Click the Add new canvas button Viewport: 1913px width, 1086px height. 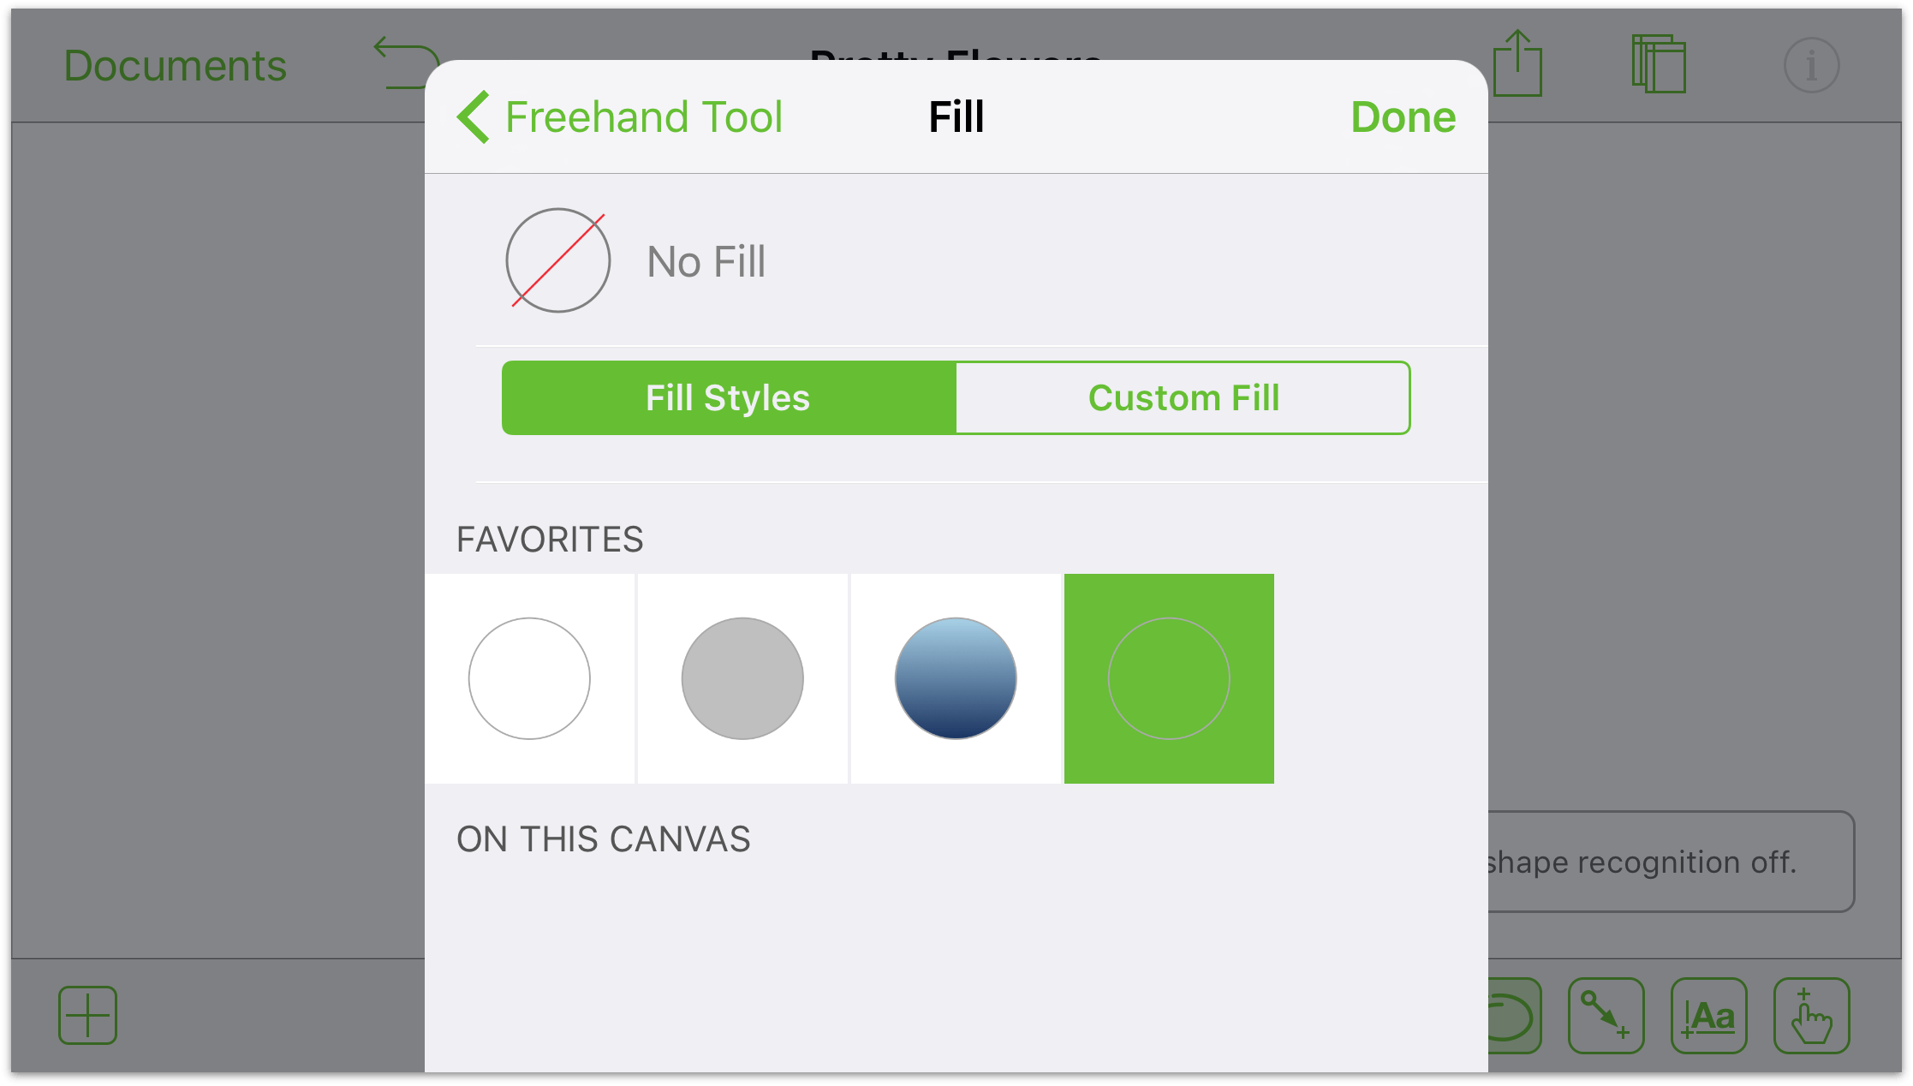(88, 1015)
